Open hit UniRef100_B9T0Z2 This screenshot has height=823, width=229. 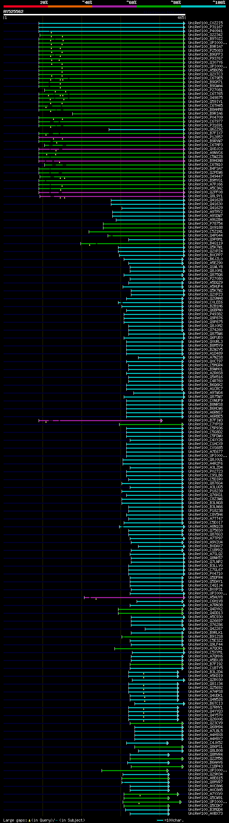point(205,39)
